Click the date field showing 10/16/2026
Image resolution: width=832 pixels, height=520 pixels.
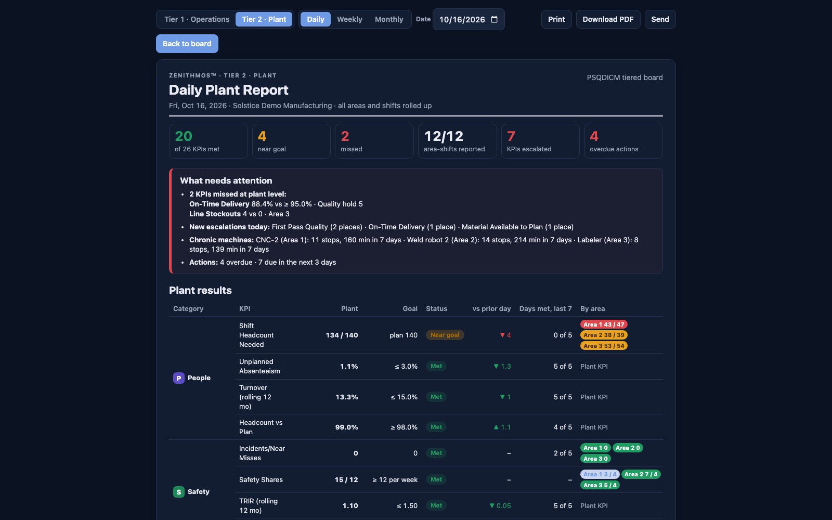tap(469, 19)
